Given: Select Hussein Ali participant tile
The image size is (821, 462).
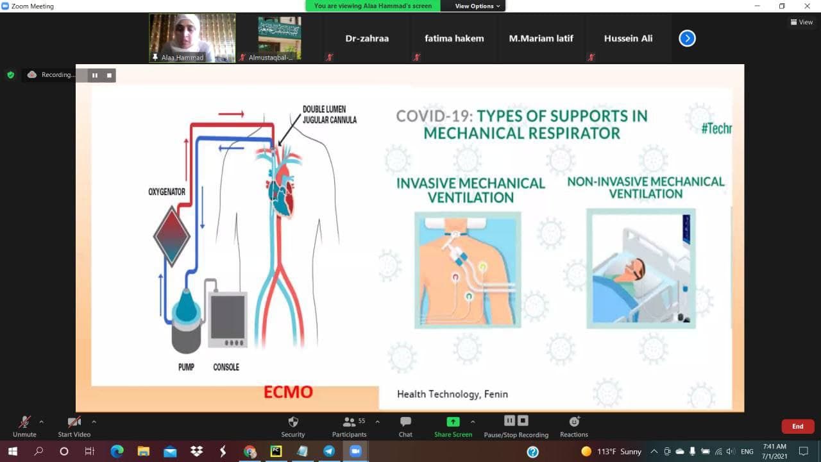Looking at the screenshot, I should tap(628, 38).
